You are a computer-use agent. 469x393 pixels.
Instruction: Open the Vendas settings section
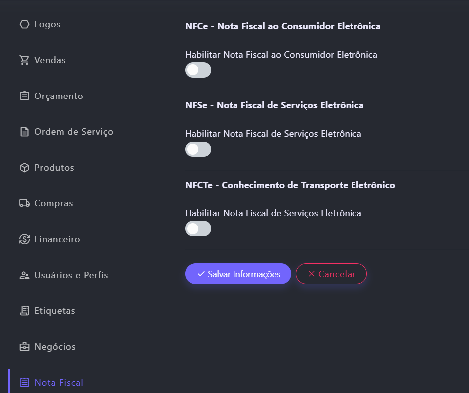click(50, 60)
